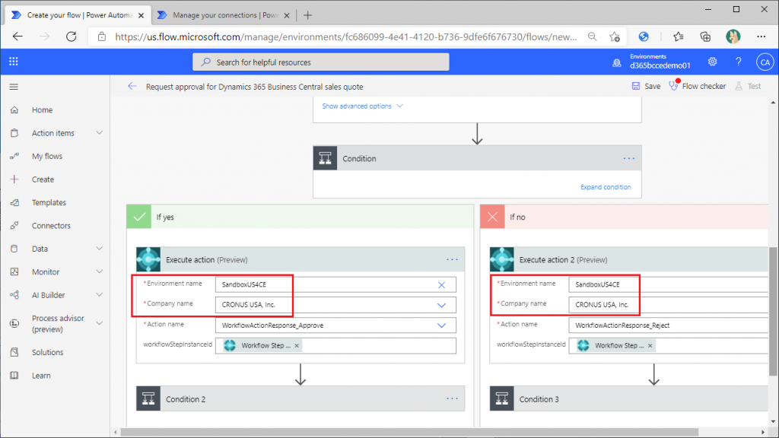Screen dimensions: 779x438
Task: Expand the Data submenu chevron
Action: [100, 249]
